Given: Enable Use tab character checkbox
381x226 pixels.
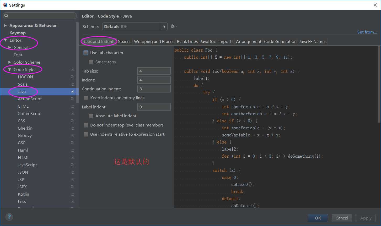Looking at the screenshot, I should 86,53.
